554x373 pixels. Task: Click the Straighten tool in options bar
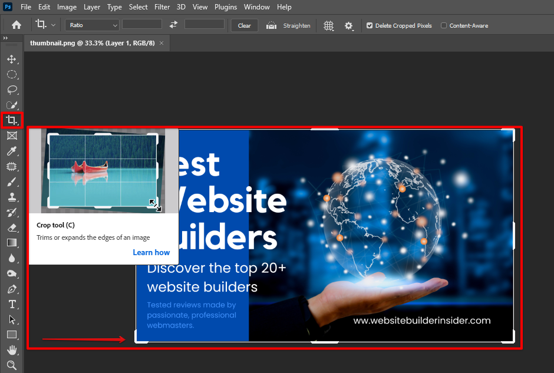coord(289,25)
